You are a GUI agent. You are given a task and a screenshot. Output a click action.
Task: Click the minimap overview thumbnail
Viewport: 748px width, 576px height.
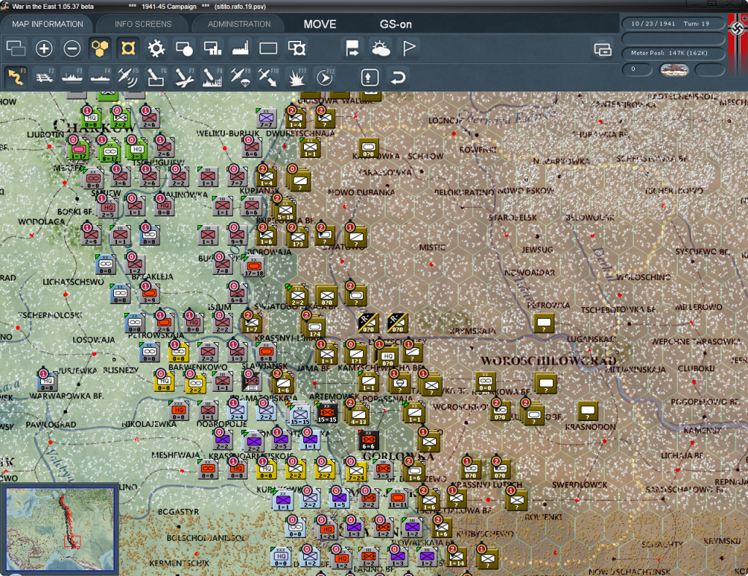[x=60, y=528]
